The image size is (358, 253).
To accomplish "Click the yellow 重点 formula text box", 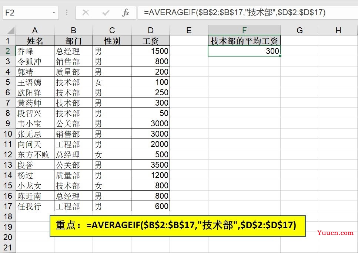I will tap(178, 226).
